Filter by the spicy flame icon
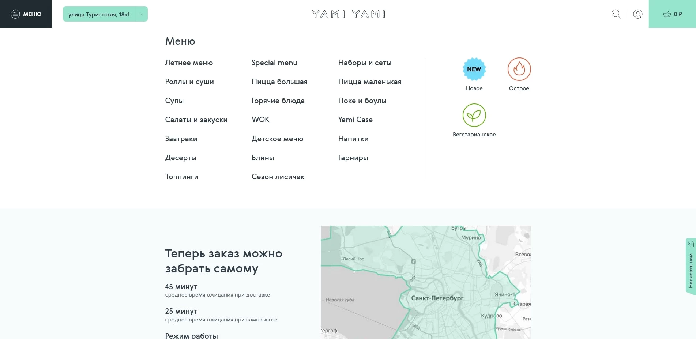This screenshot has height=339, width=696. click(519, 69)
